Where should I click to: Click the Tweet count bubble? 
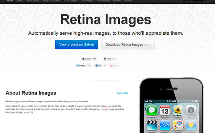(x=89, y=65)
